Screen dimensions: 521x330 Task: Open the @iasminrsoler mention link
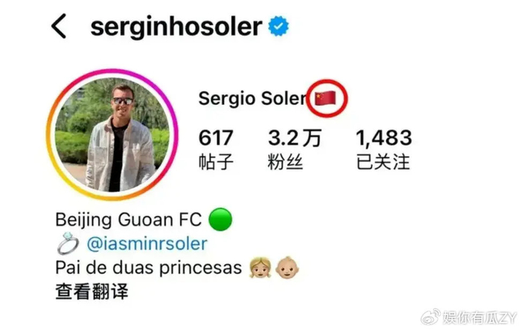147,244
